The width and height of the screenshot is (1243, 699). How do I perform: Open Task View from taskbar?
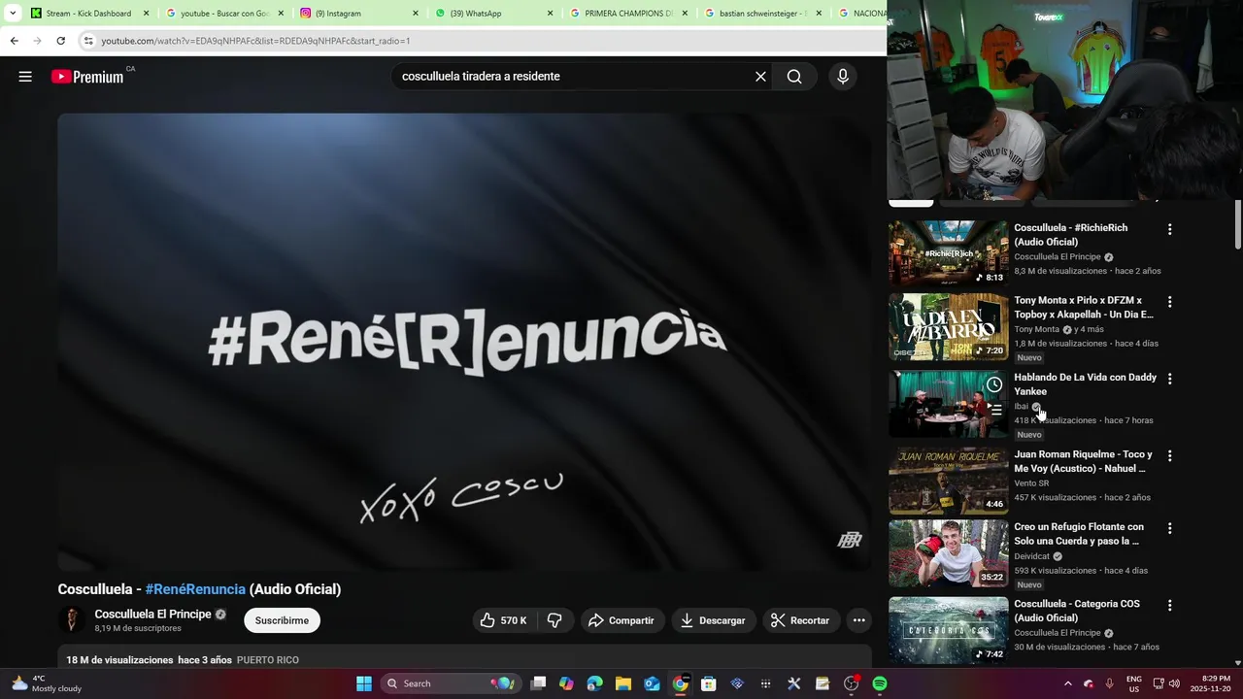click(539, 683)
